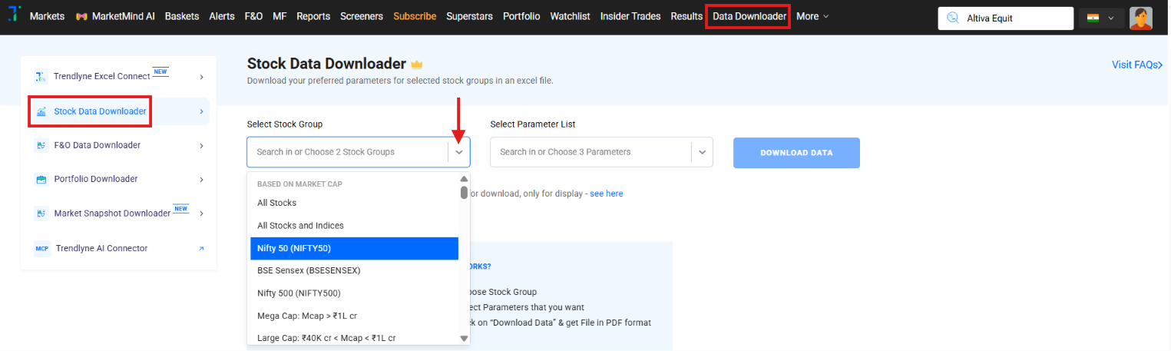Click the Portfolio Downloader icon
The height and width of the screenshot is (351, 1171).
[x=41, y=179]
